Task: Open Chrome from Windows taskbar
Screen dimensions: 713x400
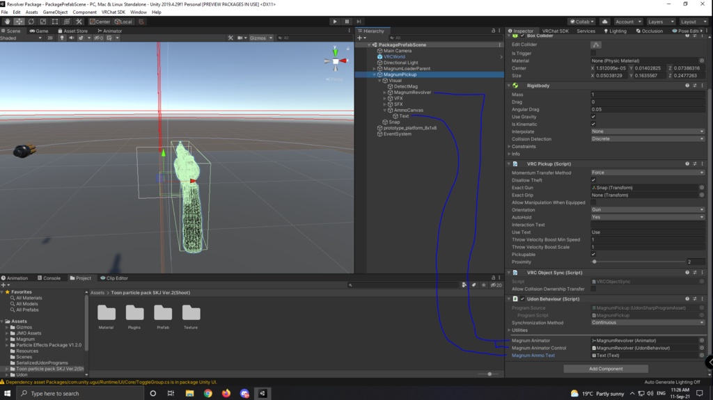Action: tap(207, 393)
